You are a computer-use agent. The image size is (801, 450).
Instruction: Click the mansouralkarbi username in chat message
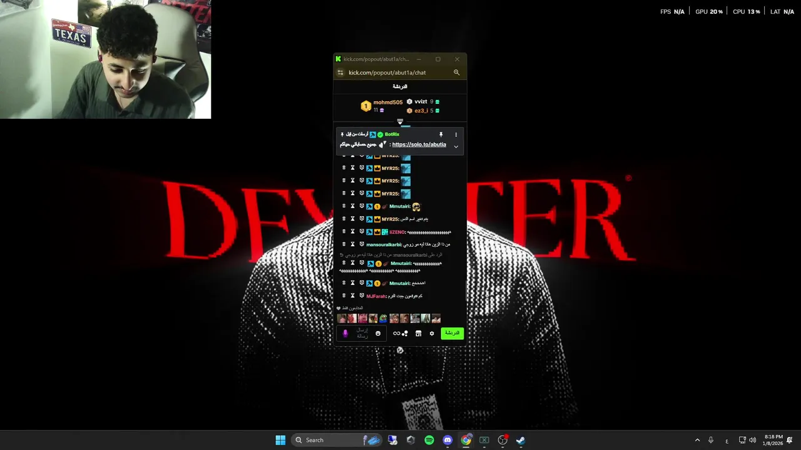point(384,245)
